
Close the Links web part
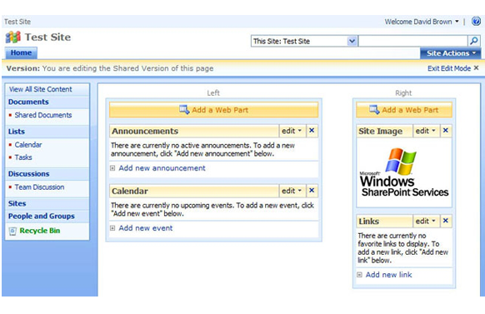[x=446, y=221]
